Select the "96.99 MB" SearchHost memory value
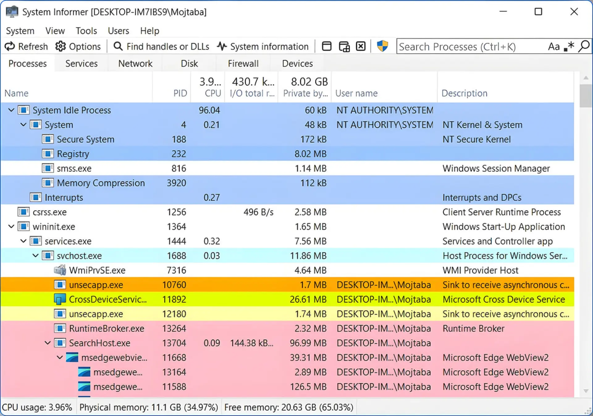The height and width of the screenshot is (416, 593). pos(308,343)
